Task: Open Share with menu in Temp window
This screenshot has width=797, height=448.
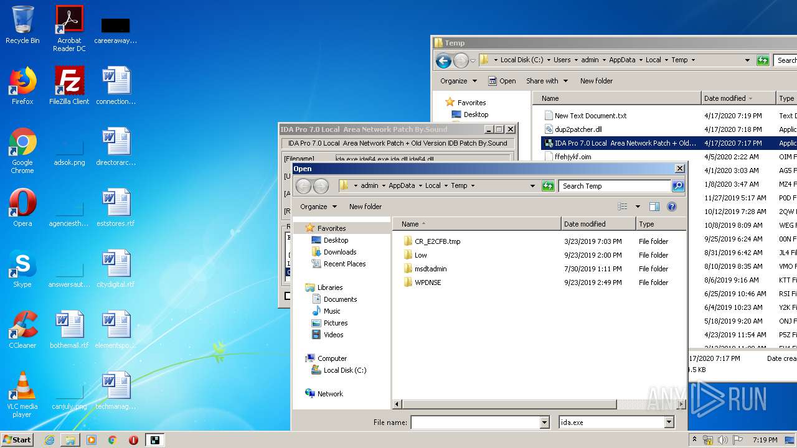Action: (x=547, y=81)
